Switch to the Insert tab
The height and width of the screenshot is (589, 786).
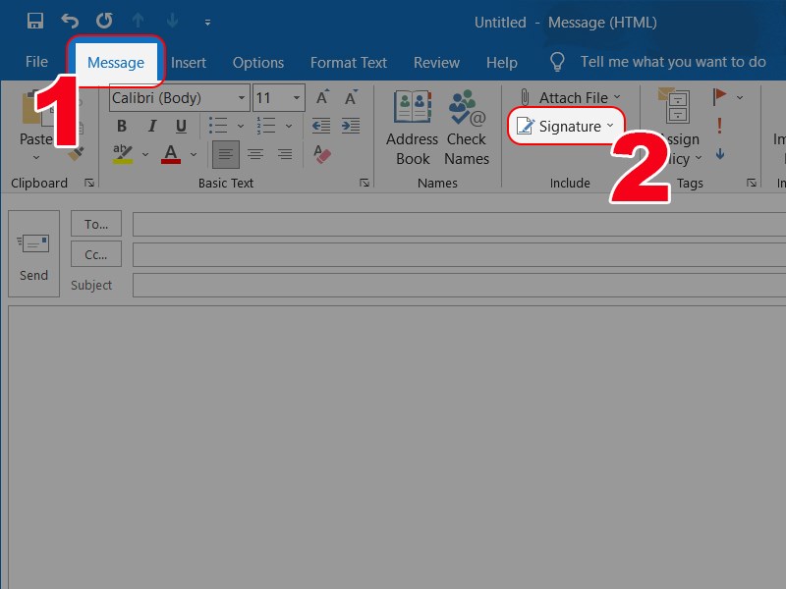[x=189, y=63]
